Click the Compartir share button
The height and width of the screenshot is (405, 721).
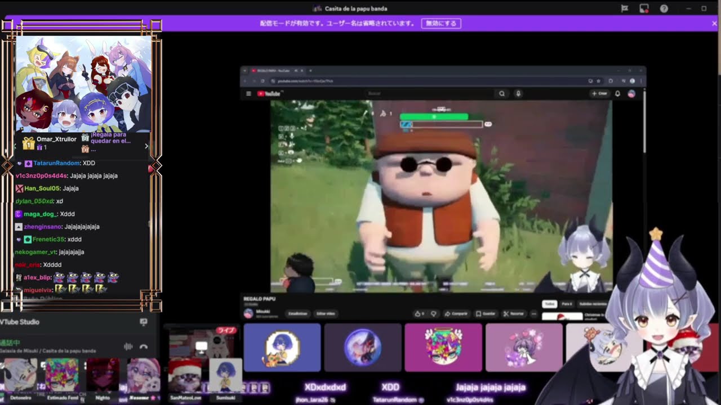tap(456, 313)
